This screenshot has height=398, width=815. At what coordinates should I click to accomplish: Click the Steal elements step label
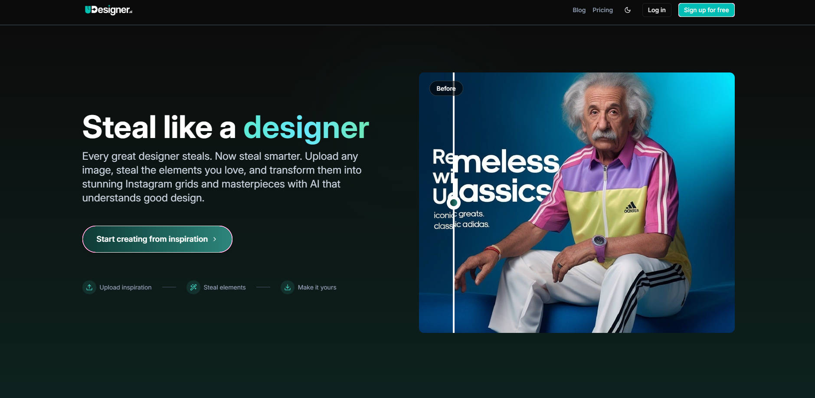(224, 287)
